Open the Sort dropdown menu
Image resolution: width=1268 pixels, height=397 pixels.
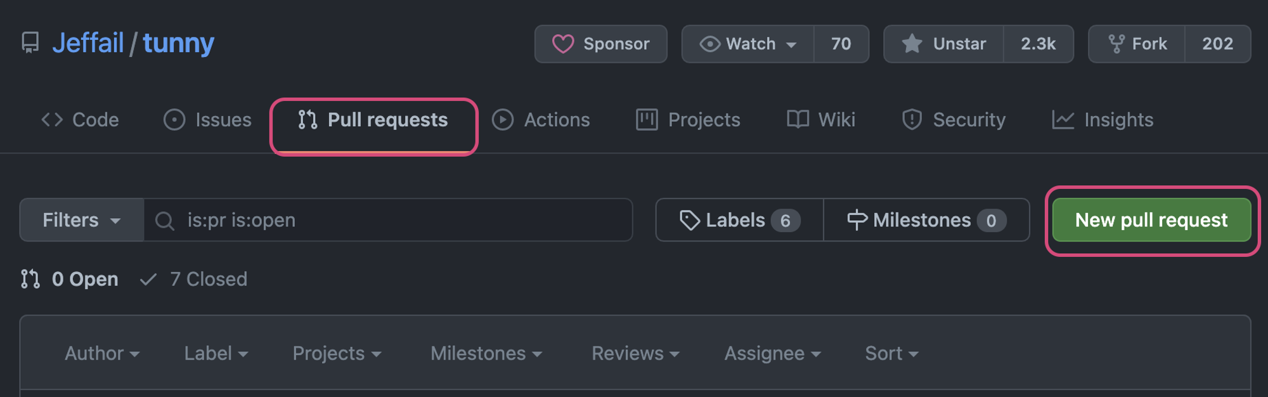click(891, 353)
